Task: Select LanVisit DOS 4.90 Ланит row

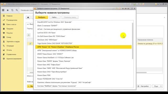Action: point(83,33)
